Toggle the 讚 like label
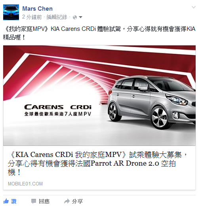 coord(14,201)
